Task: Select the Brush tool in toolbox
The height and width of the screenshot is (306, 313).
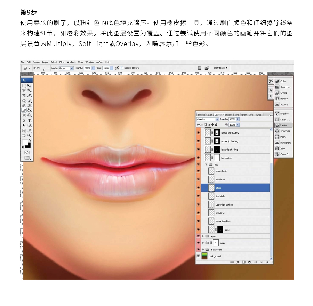Action: click(x=29, y=101)
